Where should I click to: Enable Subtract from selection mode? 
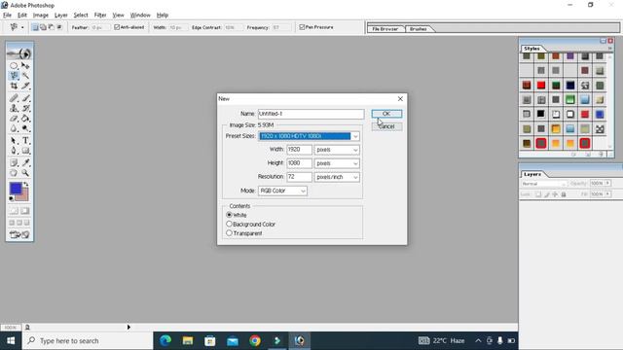pyautogui.click(x=51, y=27)
